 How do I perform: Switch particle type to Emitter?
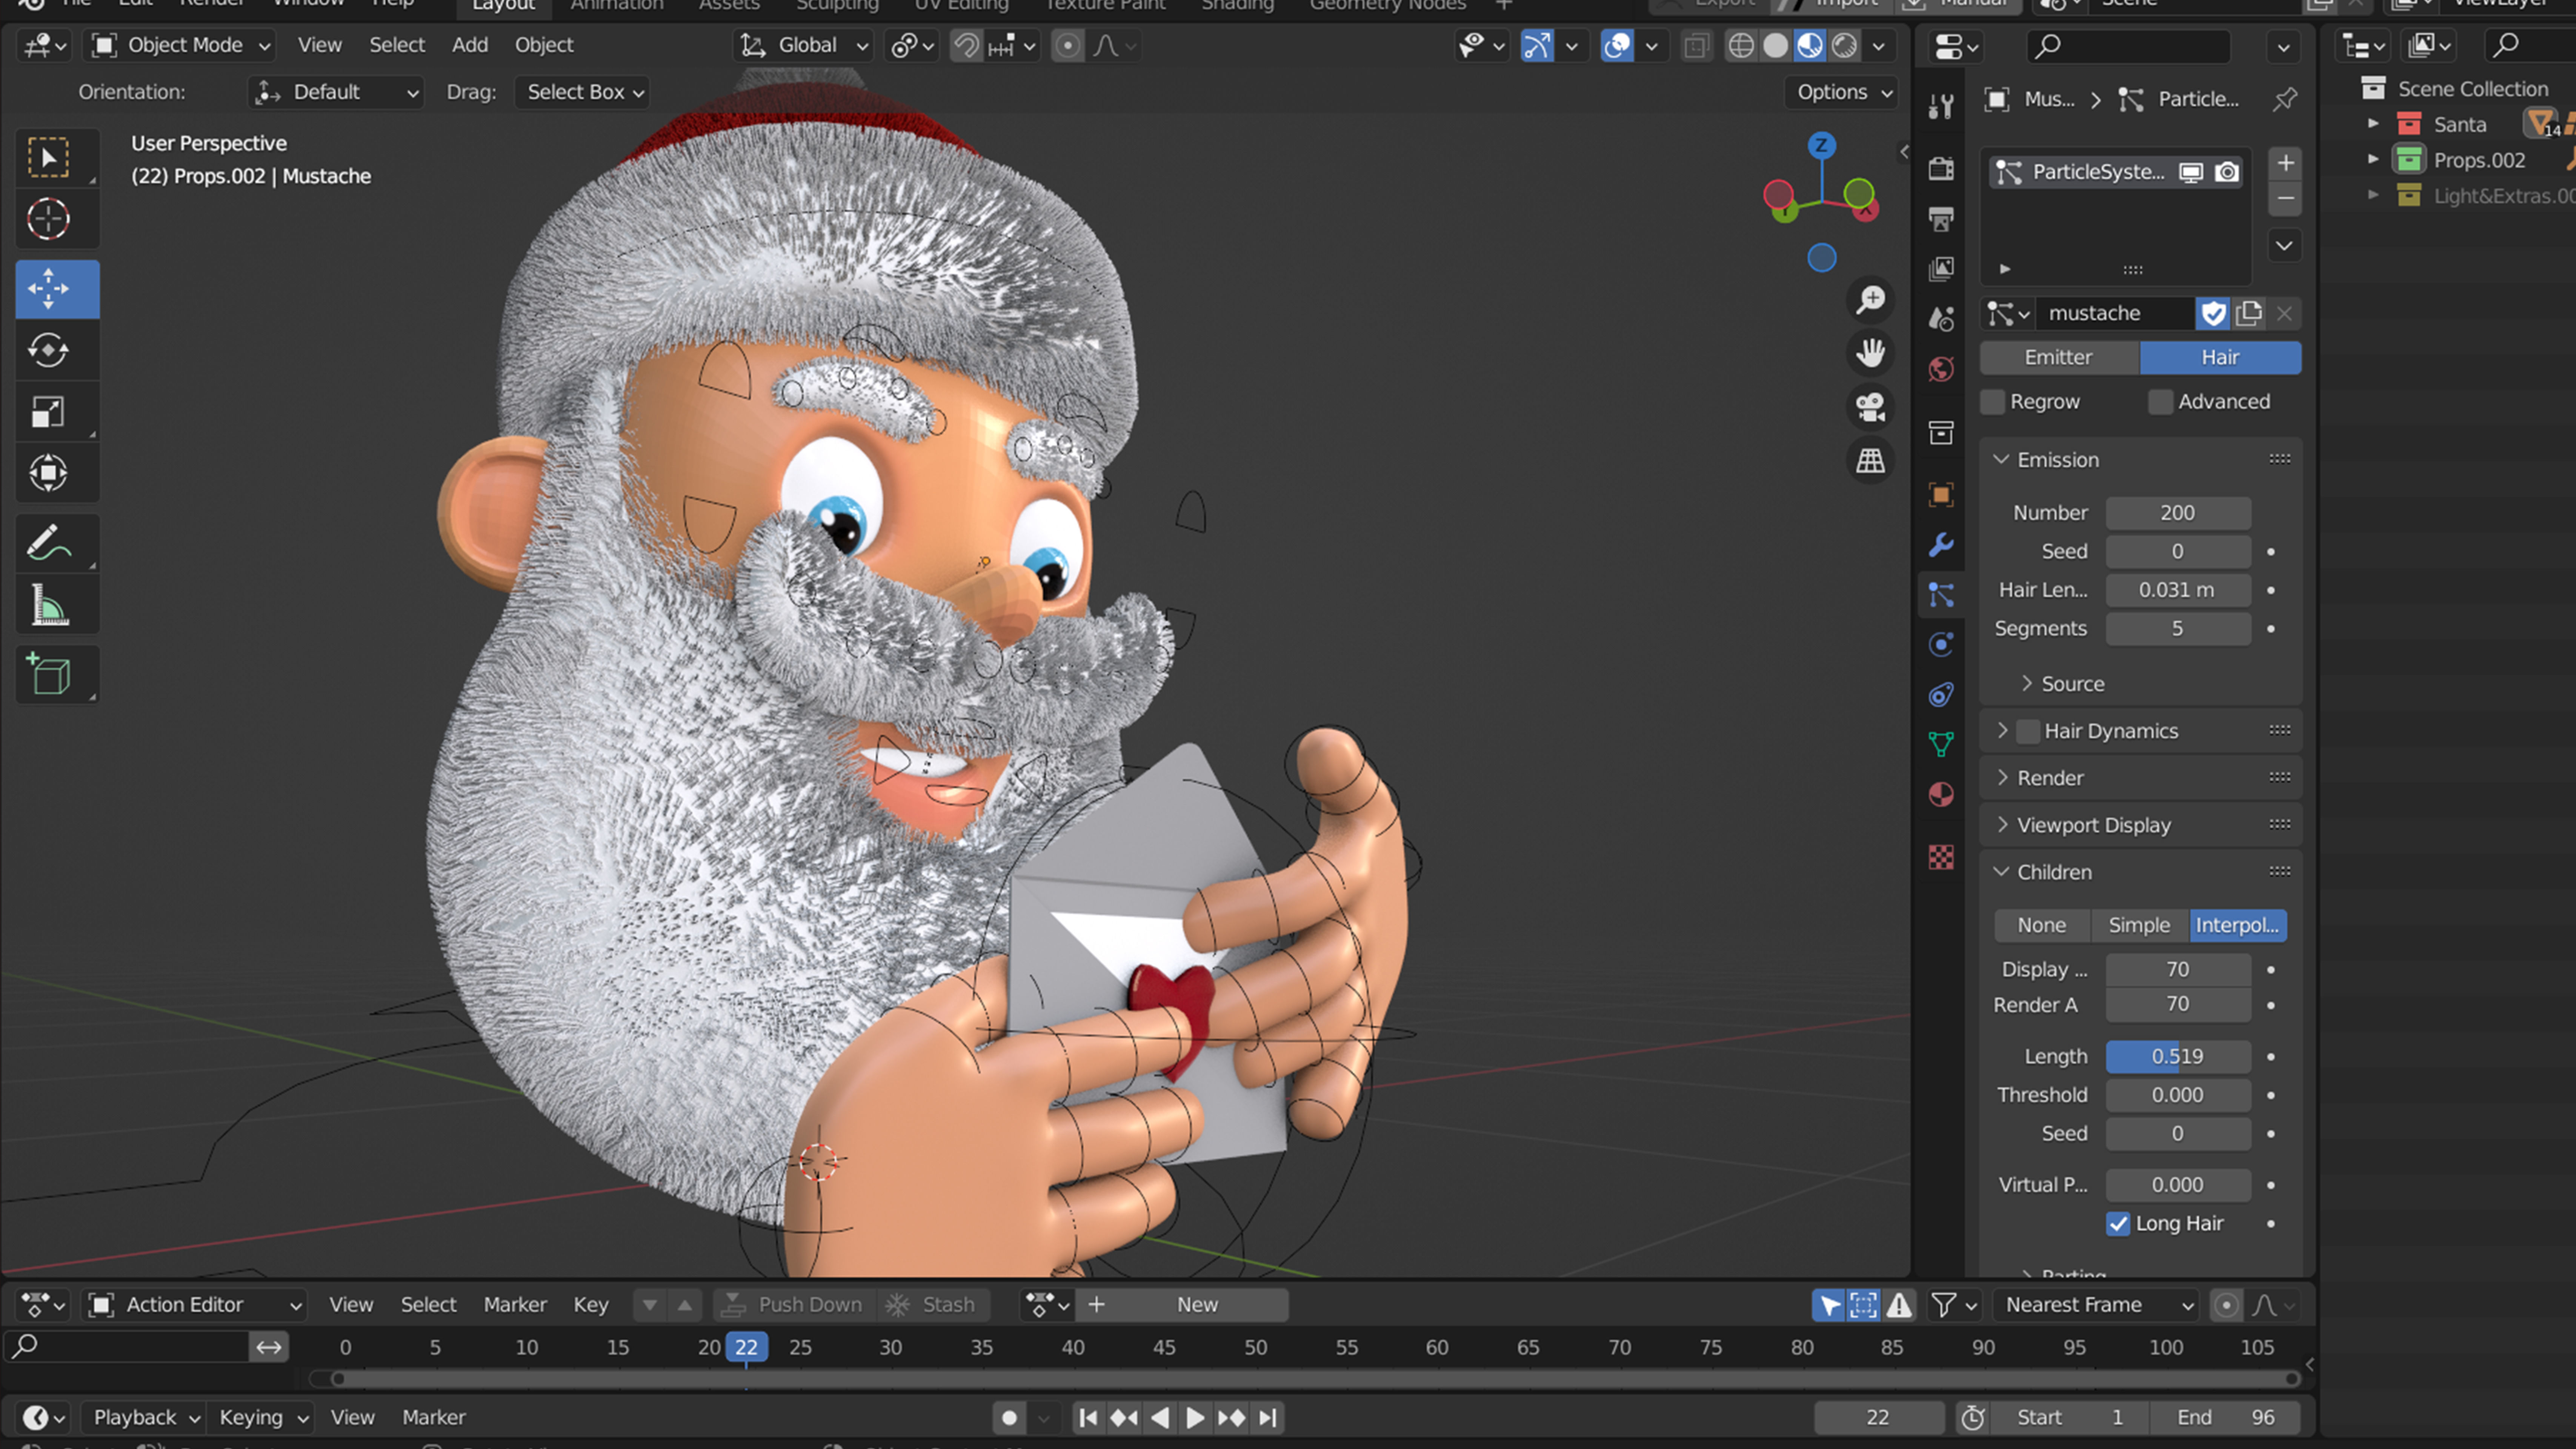(2059, 358)
